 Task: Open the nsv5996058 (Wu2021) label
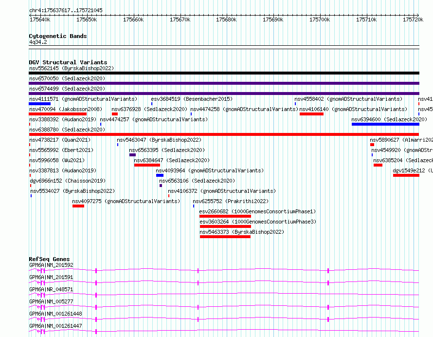57,160
